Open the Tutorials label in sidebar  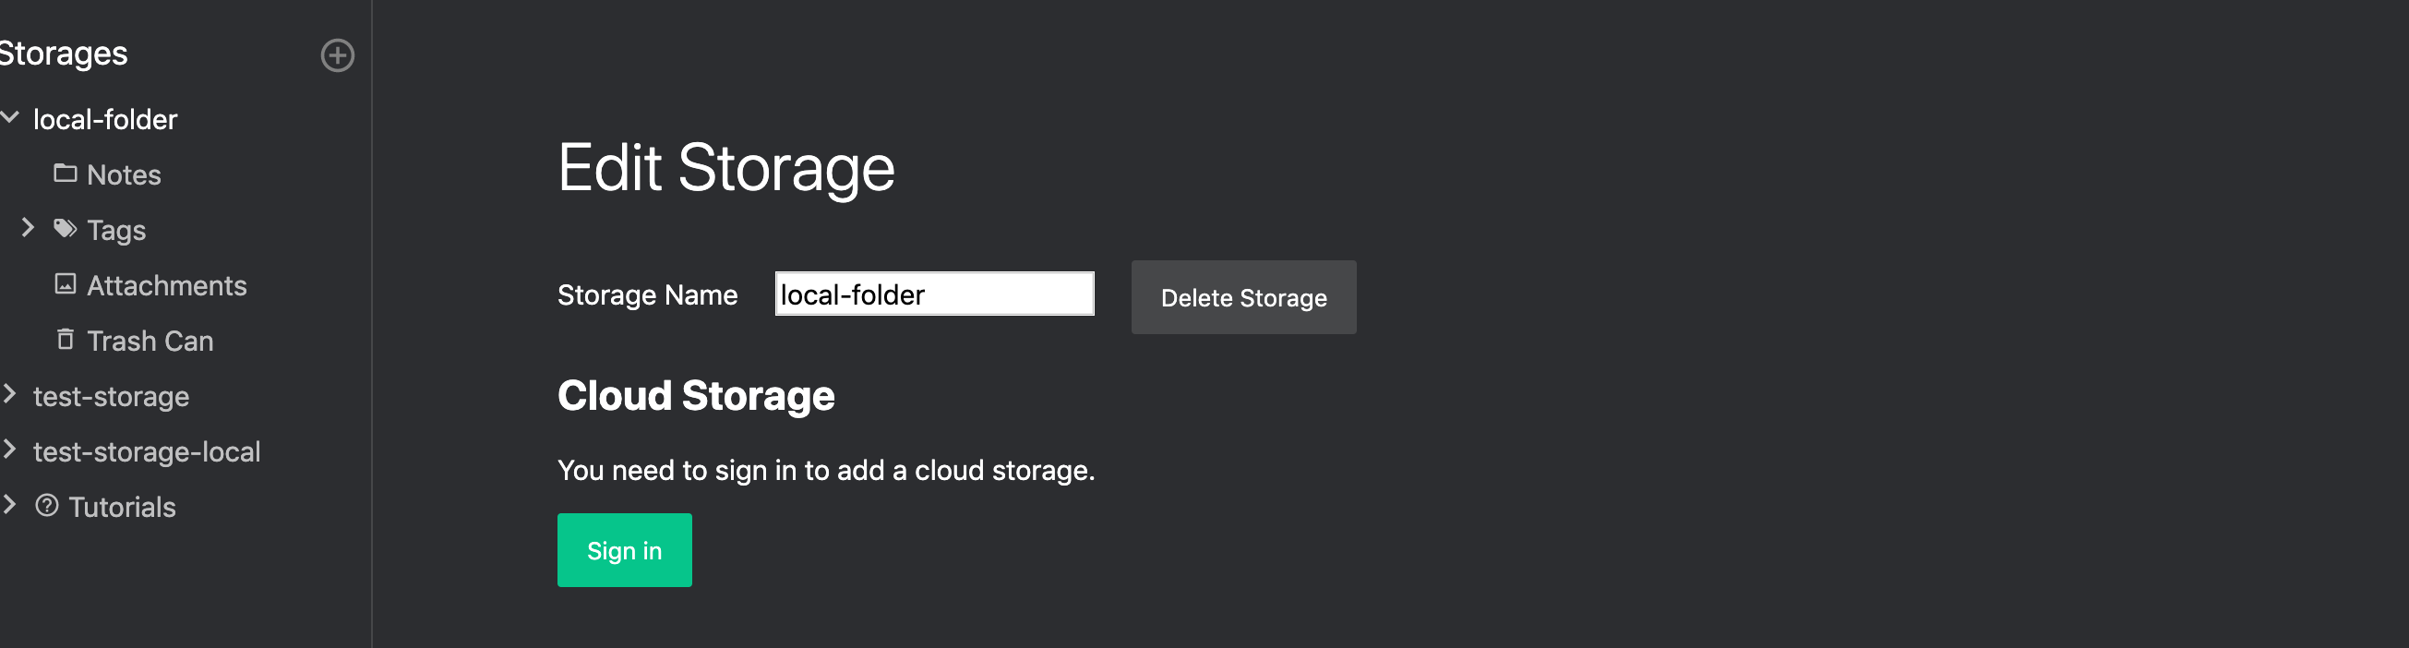click(122, 507)
